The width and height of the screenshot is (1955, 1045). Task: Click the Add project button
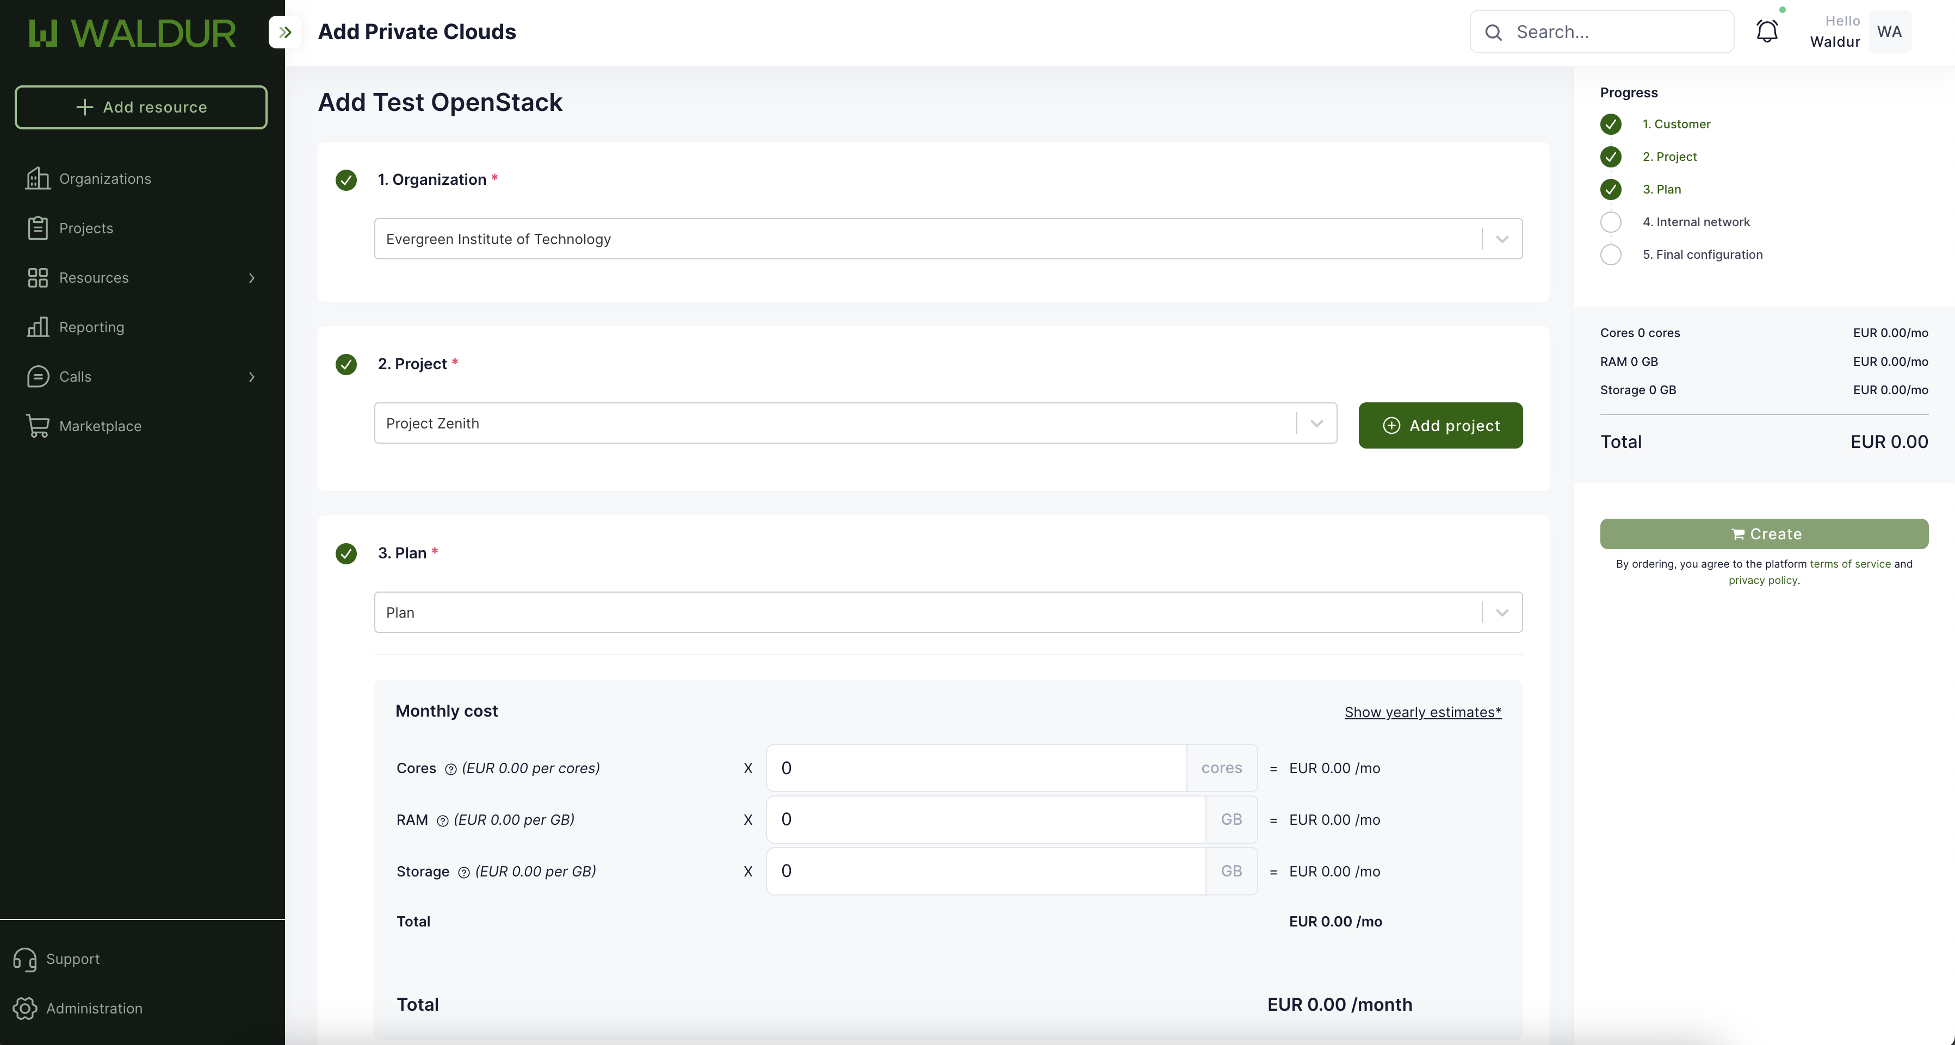click(x=1440, y=425)
